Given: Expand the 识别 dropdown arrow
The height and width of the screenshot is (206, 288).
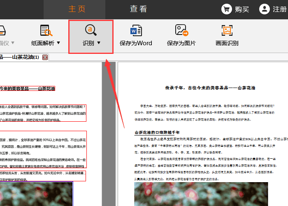Looking at the screenshot, I should [99, 43].
